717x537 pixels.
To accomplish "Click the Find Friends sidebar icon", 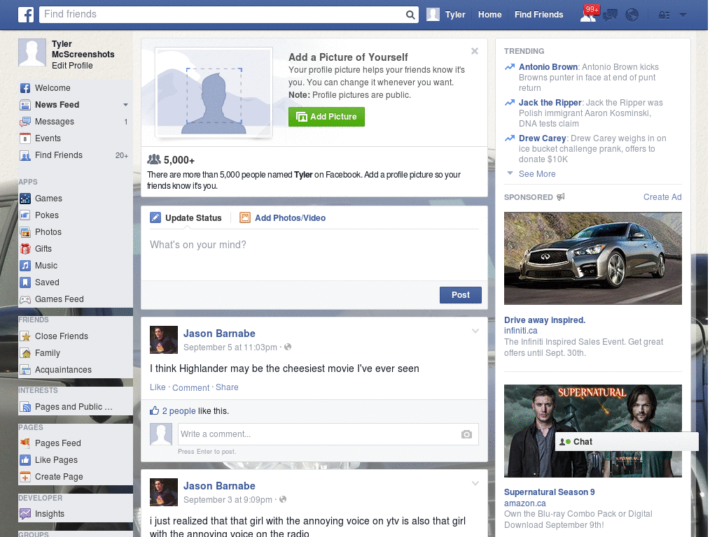I will [x=25, y=155].
